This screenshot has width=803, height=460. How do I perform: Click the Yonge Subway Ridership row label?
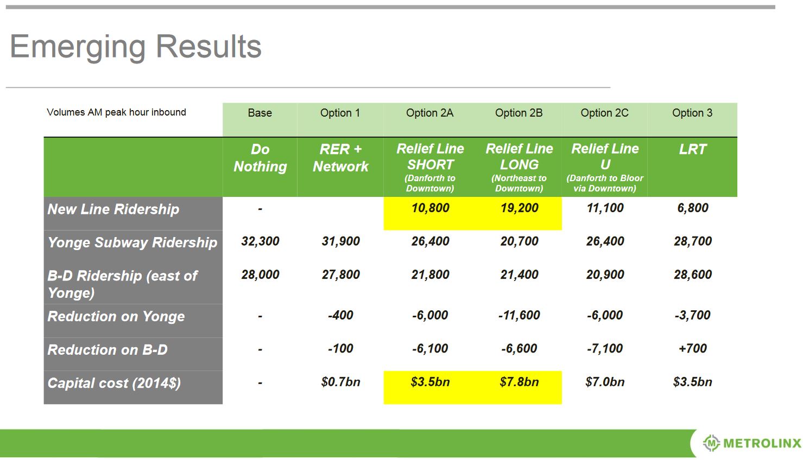click(x=132, y=242)
